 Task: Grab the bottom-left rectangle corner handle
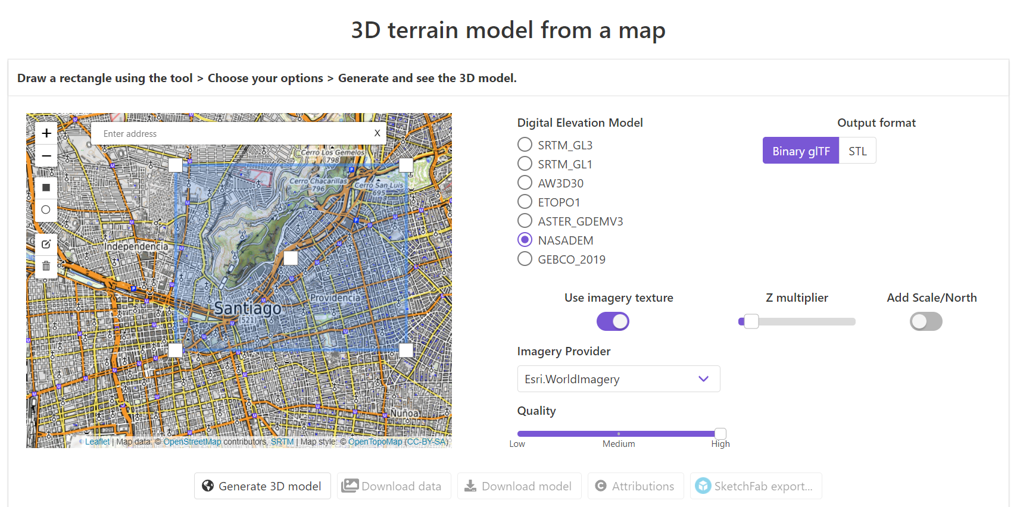tap(175, 350)
